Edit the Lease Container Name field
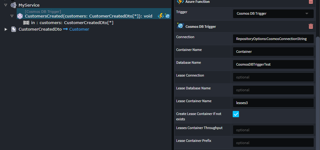 pyautogui.click(x=273, y=103)
